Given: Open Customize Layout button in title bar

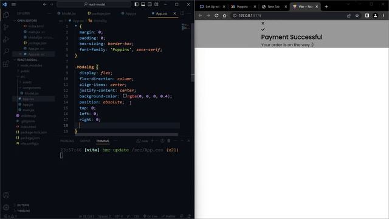Looking at the screenshot, I should click(x=157, y=4).
